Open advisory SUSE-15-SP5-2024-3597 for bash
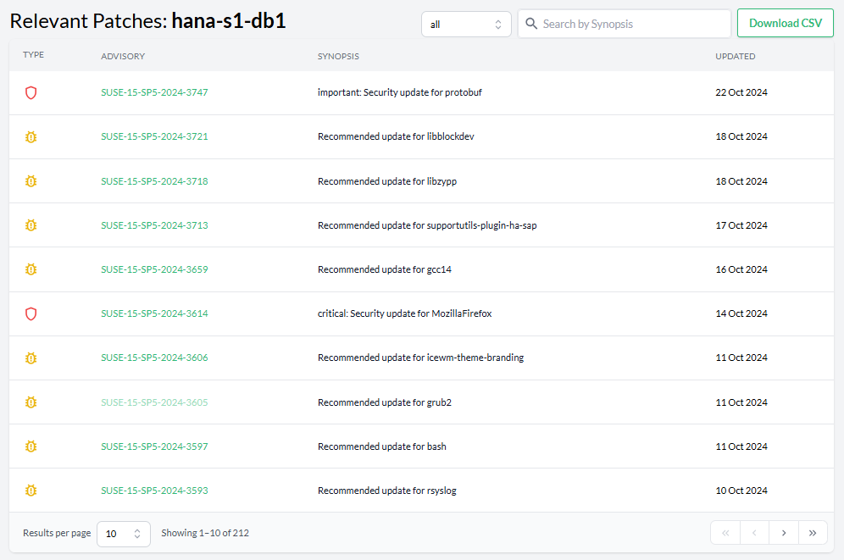Viewport: 844px width, 560px height. point(154,446)
